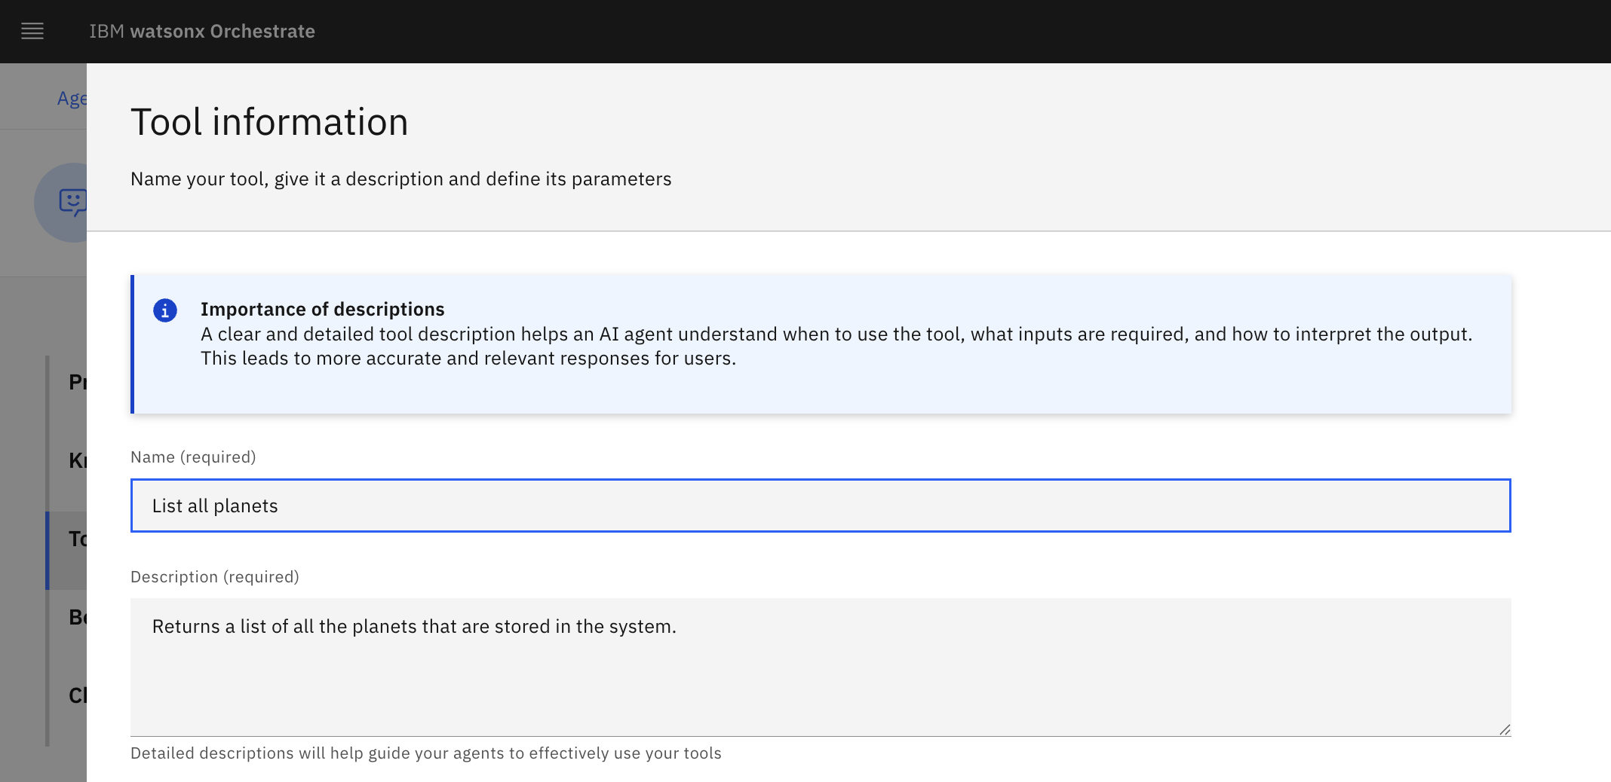Select the partially hidden 'Kn' sidebar item

(x=77, y=460)
